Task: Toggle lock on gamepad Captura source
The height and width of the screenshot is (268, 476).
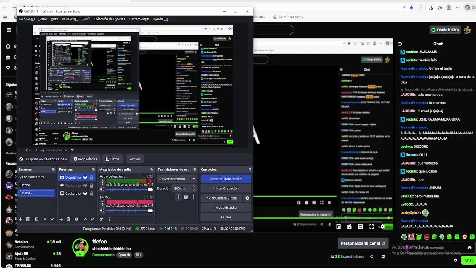Action: click(x=91, y=185)
